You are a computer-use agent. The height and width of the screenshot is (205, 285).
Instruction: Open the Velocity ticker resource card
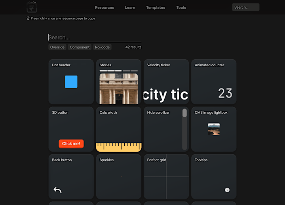[x=166, y=82]
